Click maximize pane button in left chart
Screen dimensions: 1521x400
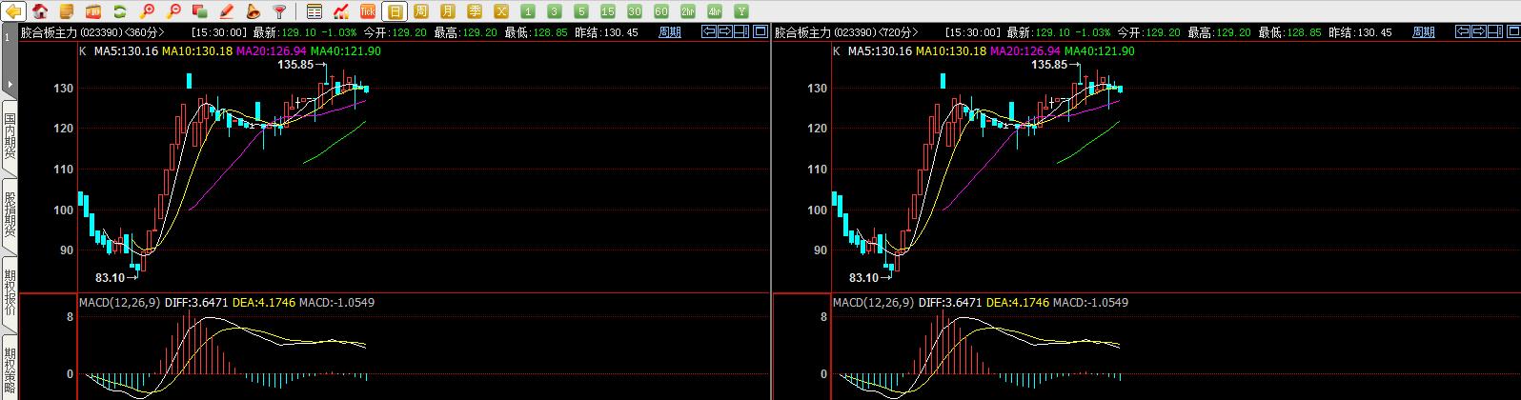pyautogui.click(x=760, y=32)
